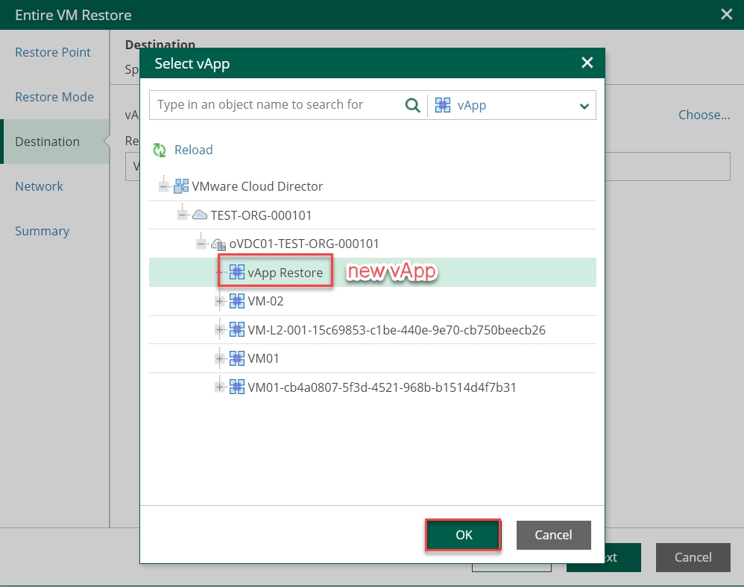The width and height of the screenshot is (744, 587).
Task: Confirm selection with the OK button
Action: point(464,535)
